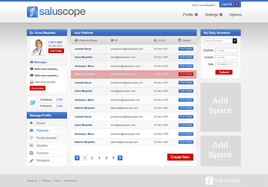Click Dr. Anna Mopettis profile photo
This screenshot has height=187, width=268.
tap(38, 47)
